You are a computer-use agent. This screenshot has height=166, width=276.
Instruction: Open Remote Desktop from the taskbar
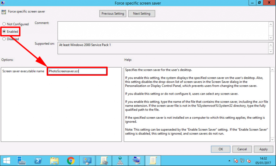[136, 161]
